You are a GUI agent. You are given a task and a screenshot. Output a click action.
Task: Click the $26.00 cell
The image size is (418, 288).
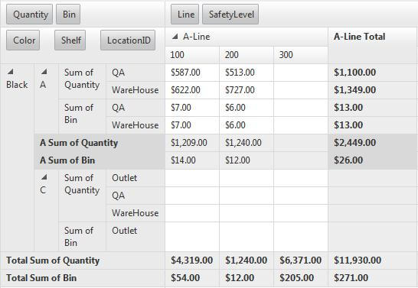tap(372, 160)
